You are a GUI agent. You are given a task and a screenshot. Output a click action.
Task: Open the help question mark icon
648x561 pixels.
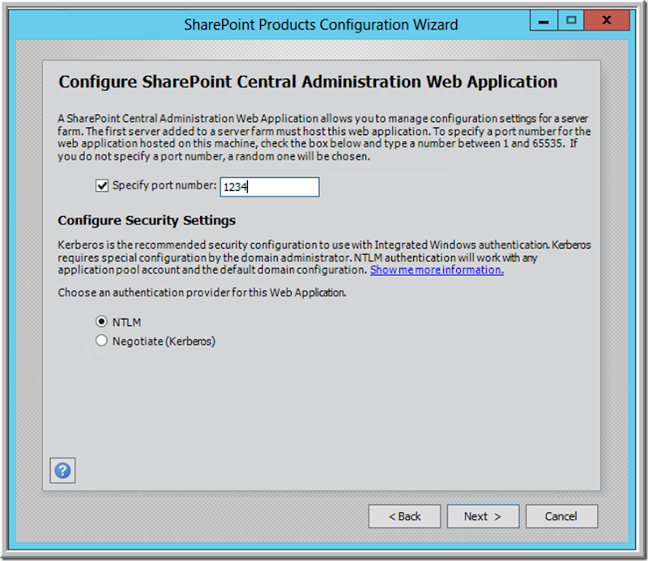(62, 470)
